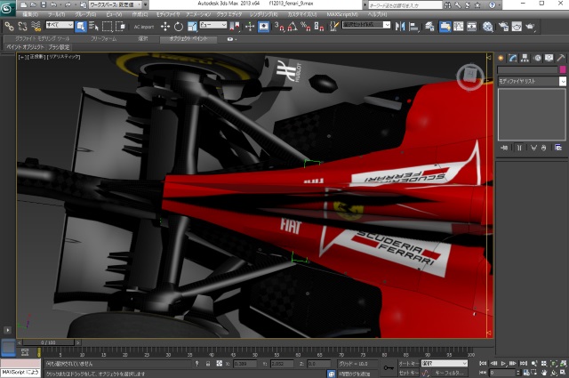The width and height of the screenshot is (569, 378).
Task: Toggle the Angle Snap icon
Action: coord(293,27)
